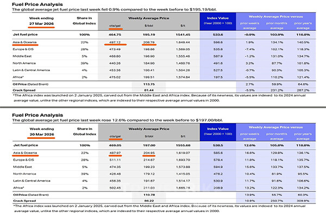
Task: Click top Oil Price (Dated Brent) label
Action: click(x=30, y=84)
